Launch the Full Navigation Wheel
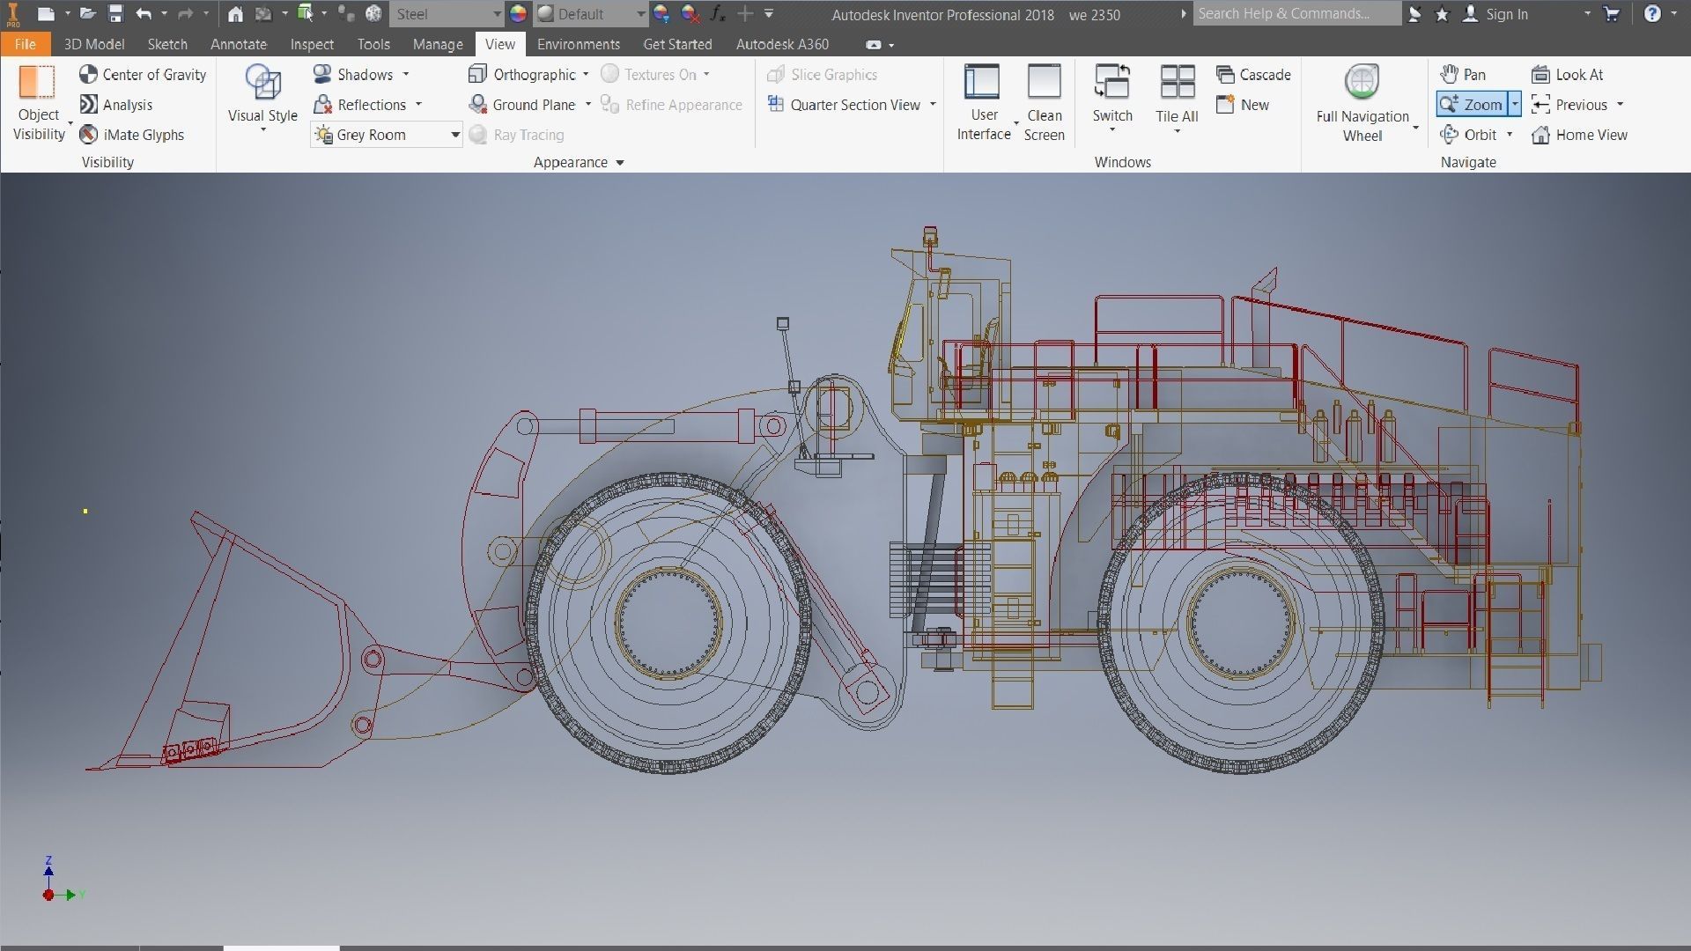Viewport: 1691px width, 951px height. point(1362,103)
